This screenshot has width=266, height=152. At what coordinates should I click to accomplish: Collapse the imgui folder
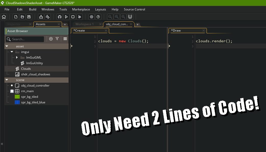point(12,52)
